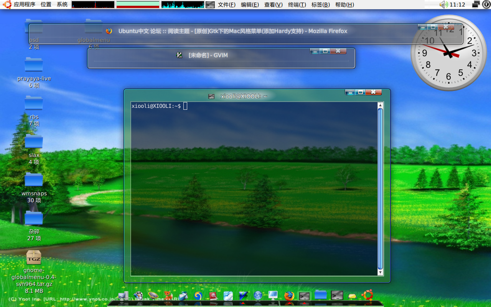This screenshot has width=491, height=307.
Task: Click the Vim icon in the GVIM title bar
Action: point(179,55)
